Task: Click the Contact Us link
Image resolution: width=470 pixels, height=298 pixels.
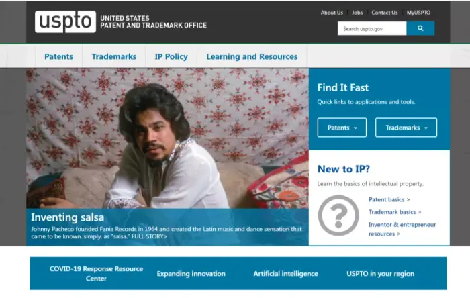Action: pyautogui.click(x=385, y=13)
